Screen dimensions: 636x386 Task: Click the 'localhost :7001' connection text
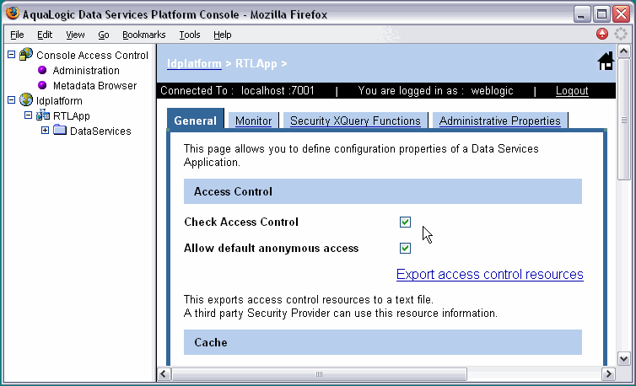[278, 90]
